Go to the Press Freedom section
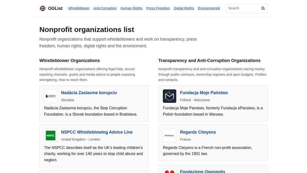Viewport: 307px width, 173px height. pyautogui.click(x=158, y=8)
